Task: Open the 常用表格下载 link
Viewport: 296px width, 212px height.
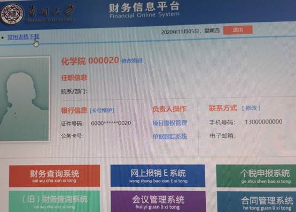Action: [x=24, y=37]
